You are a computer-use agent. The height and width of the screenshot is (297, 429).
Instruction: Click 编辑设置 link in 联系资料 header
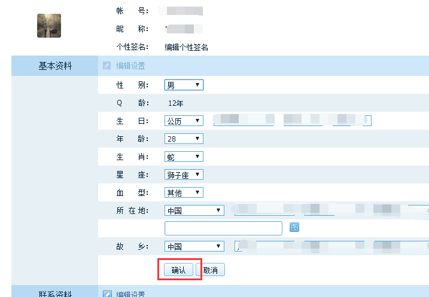click(130, 294)
